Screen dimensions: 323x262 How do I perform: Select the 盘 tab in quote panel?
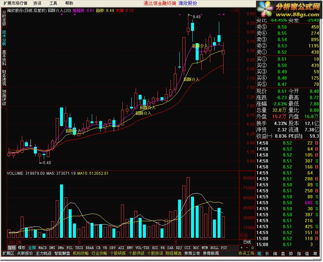pos(283,254)
